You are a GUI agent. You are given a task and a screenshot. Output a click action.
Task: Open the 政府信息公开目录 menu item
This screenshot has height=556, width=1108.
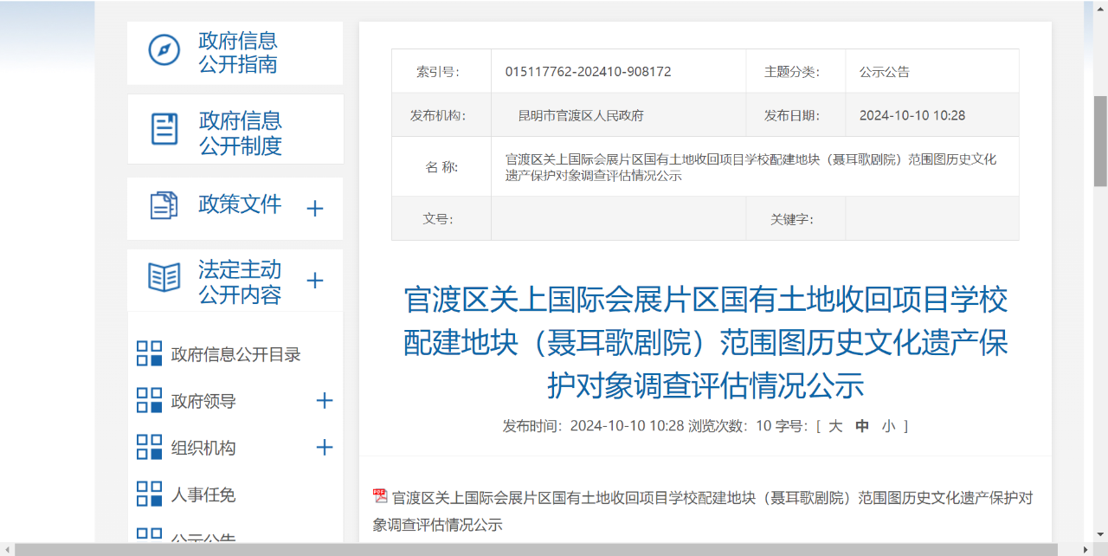click(235, 354)
